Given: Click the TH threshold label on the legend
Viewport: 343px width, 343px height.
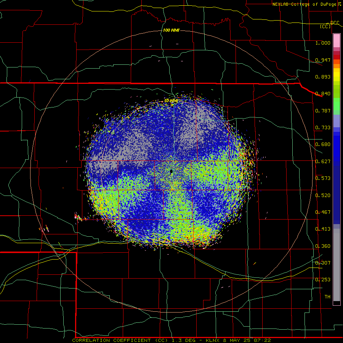Looking at the screenshot, I should (327, 297).
